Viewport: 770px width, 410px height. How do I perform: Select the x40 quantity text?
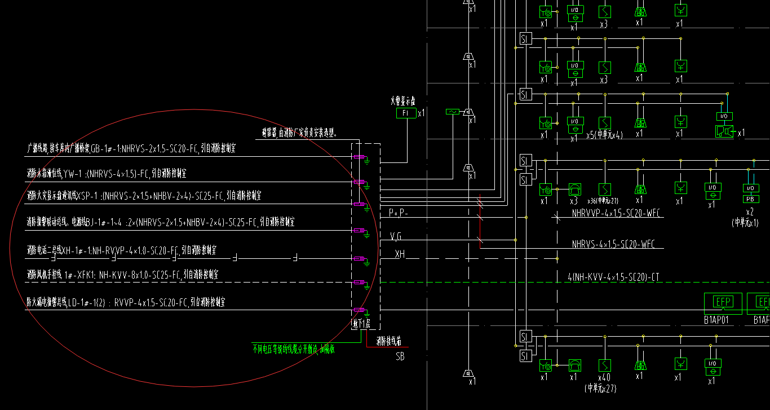(x=604, y=377)
